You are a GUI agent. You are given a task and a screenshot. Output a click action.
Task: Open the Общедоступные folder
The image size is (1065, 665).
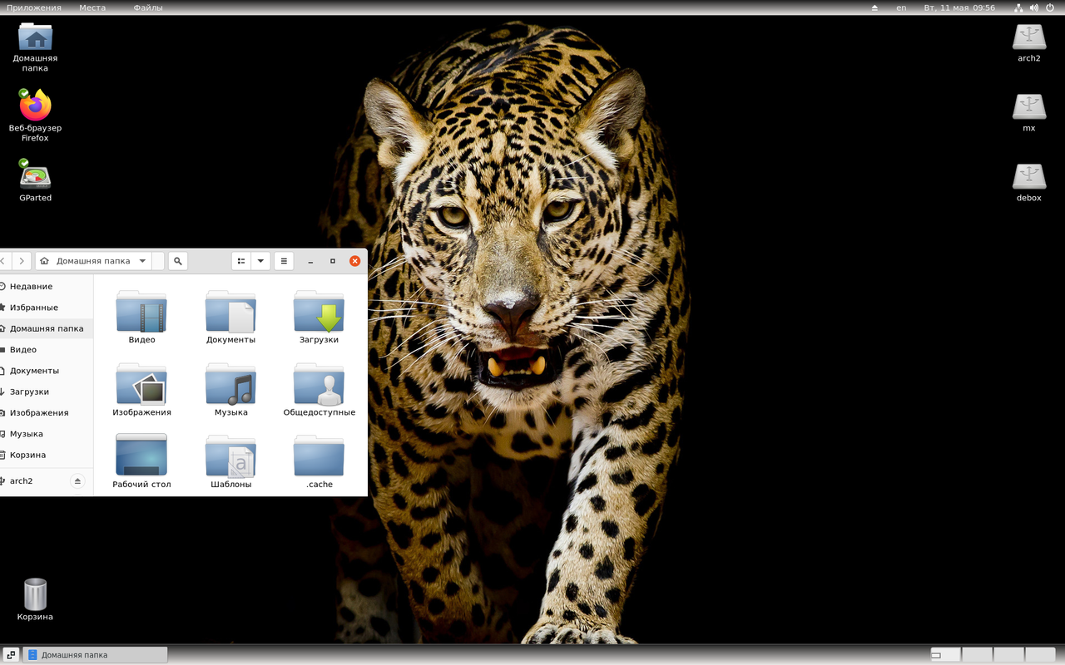pos(319,389)
